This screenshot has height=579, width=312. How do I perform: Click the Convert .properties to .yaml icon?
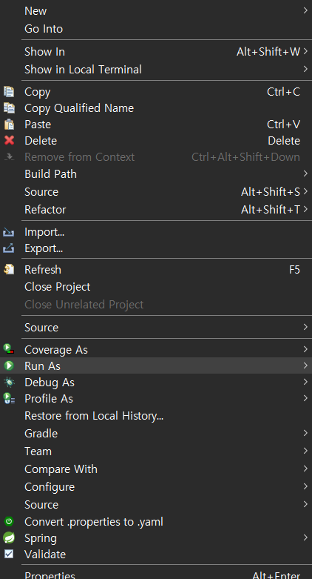9,521
